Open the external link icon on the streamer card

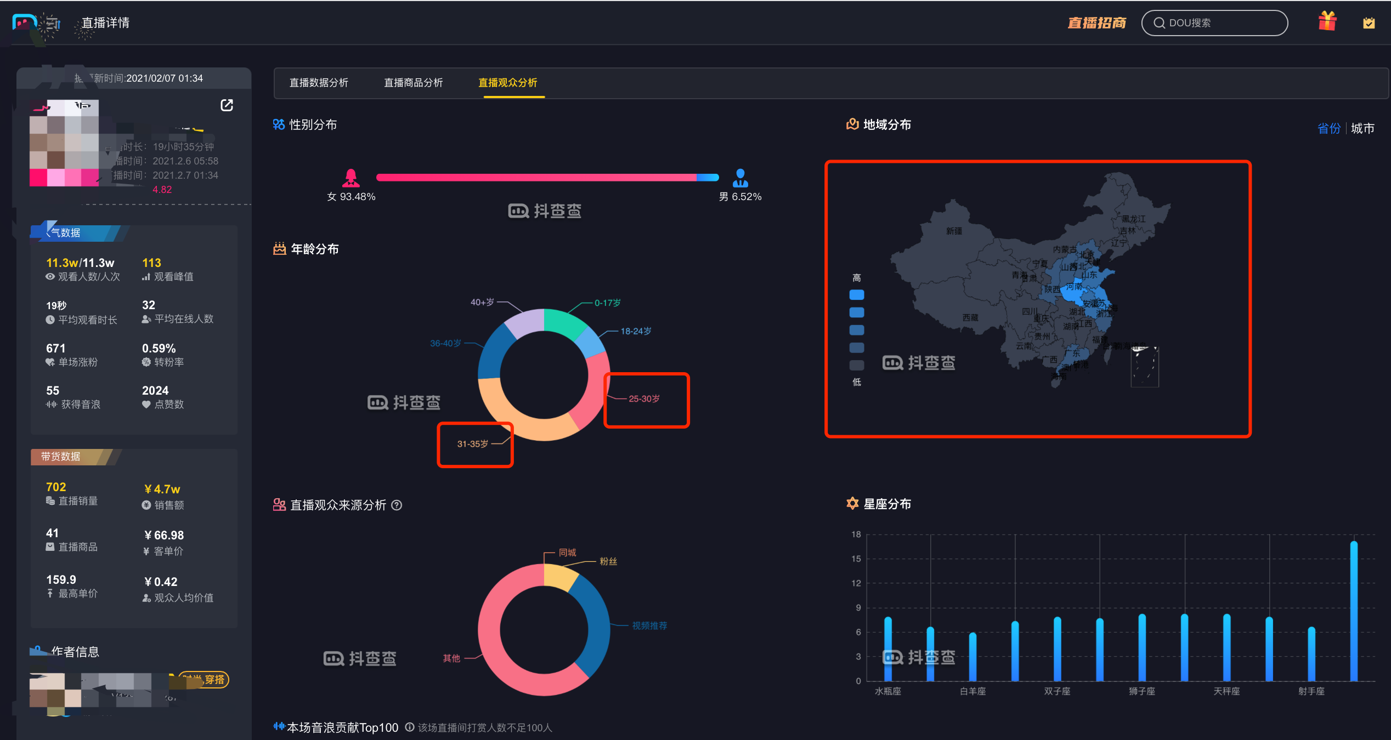pos(227,105)
